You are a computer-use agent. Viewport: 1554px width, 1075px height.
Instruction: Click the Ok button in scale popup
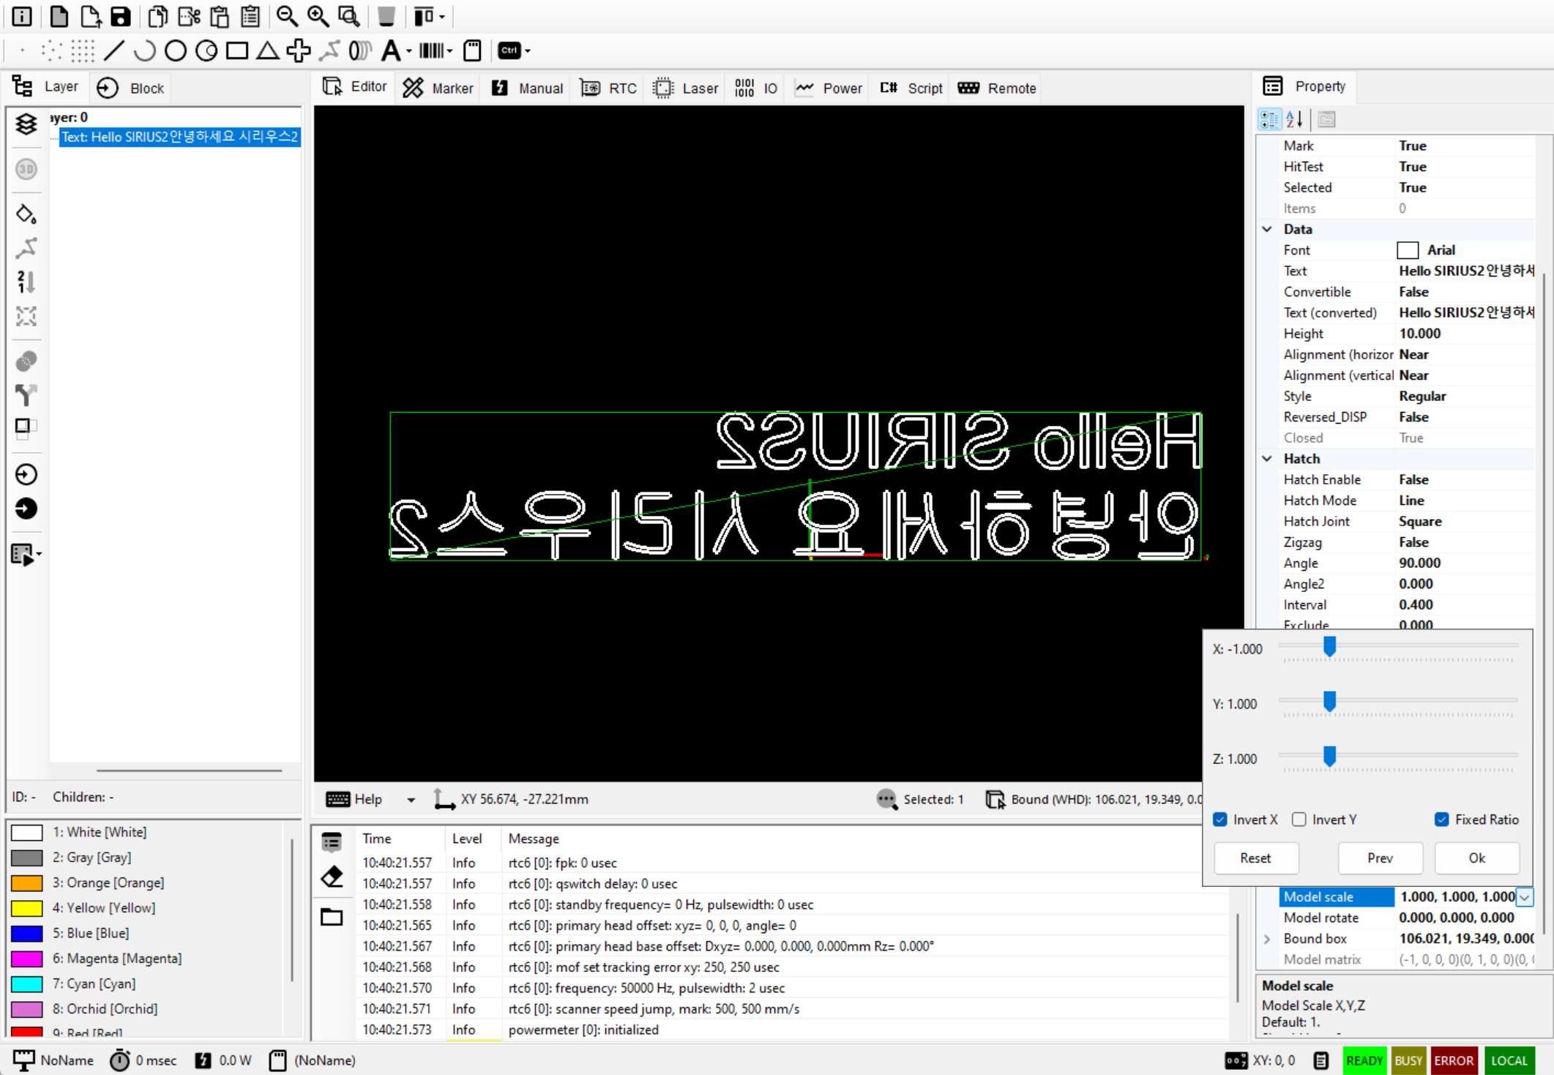(x=1476, y=858)
